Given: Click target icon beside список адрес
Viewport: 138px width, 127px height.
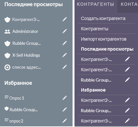Looking at the screenshot, I should point(7,67).
